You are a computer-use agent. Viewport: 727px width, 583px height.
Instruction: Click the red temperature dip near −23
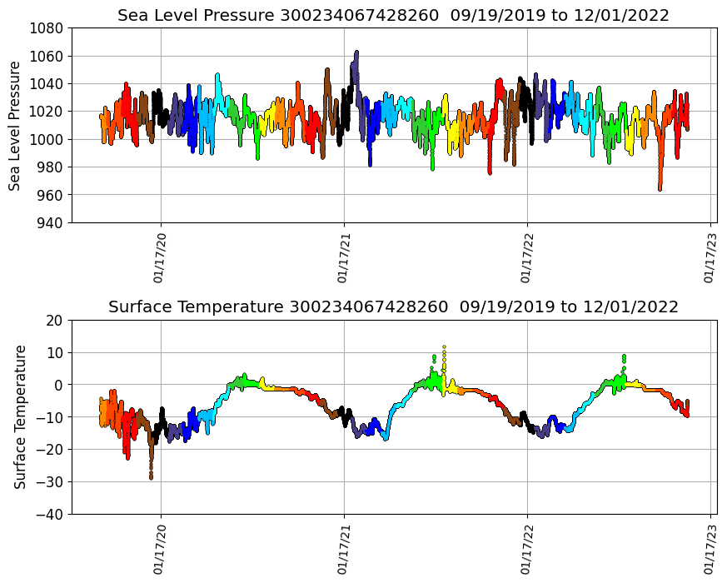(127, 456)
